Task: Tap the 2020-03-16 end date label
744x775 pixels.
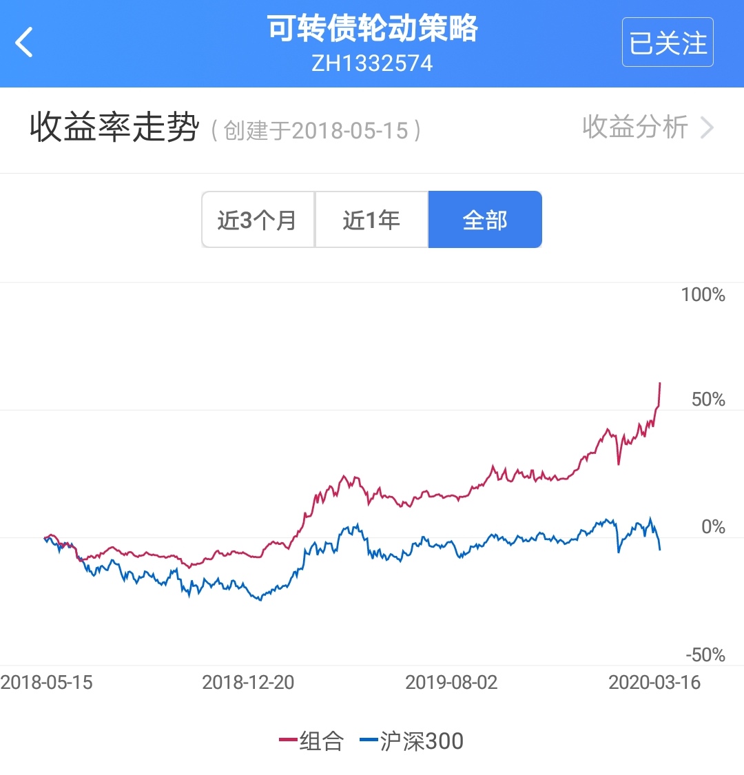Action: coord(654,682)
